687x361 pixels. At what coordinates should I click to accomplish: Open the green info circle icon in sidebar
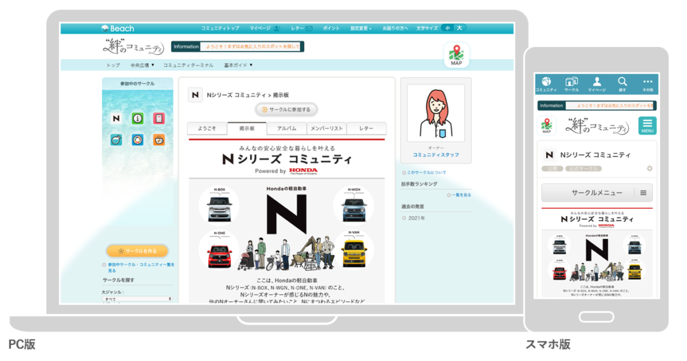[138, 118]
